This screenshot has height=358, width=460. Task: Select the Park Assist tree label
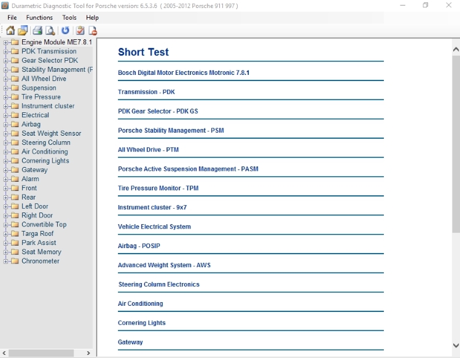pyautogui.click(x=39, y=243)
